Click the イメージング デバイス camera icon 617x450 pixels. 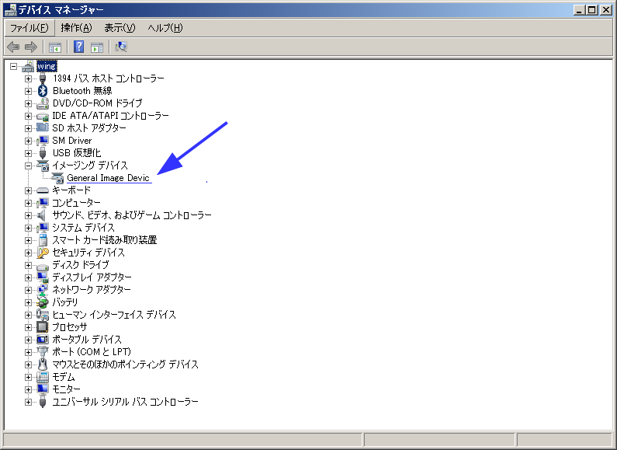[43, 166]
